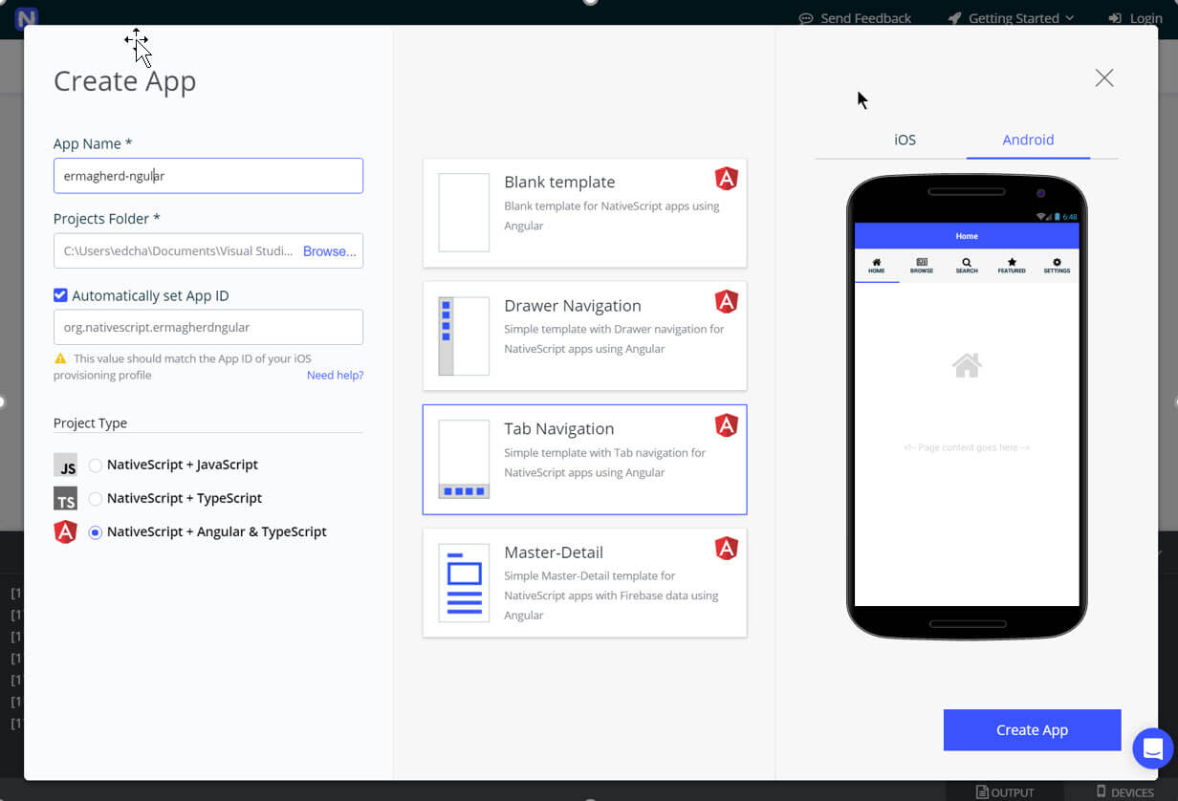
Task: Select NativeScript + JavaScript project type
Action: (96, 465)
